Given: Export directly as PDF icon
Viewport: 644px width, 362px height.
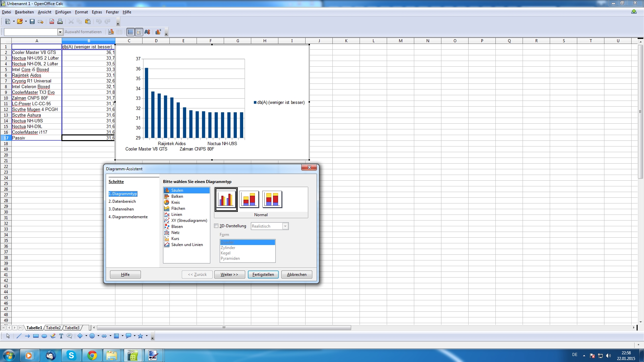Looking at the screenshot, I should [x=52, y=21].
